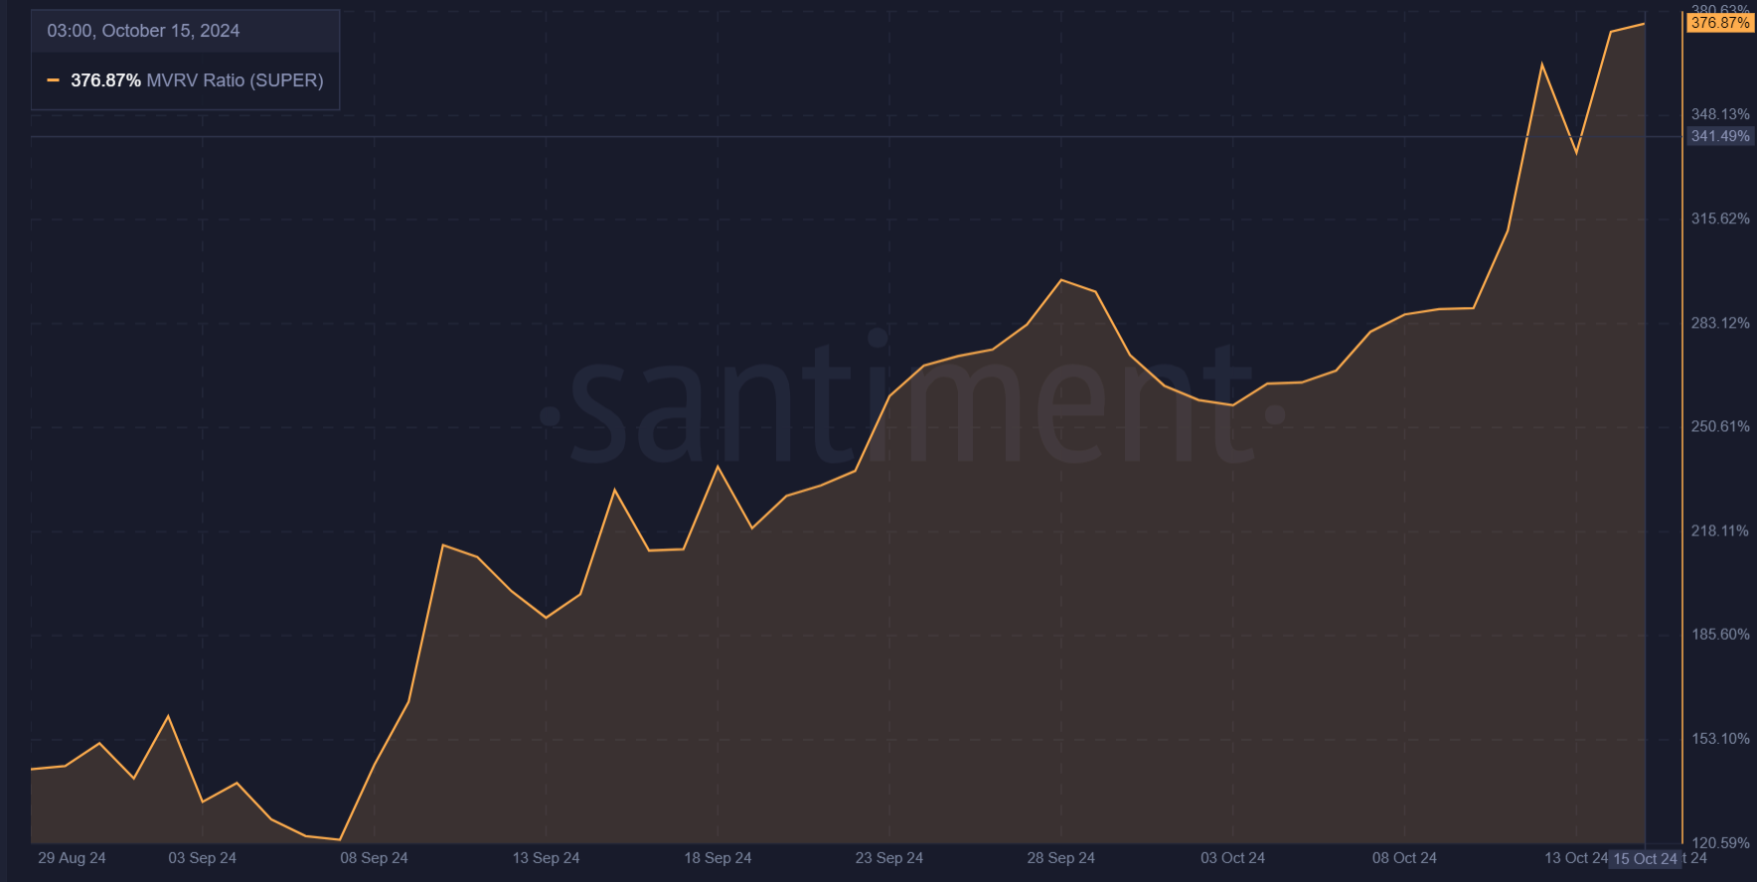The image size is (1757, 882).
Task: Pick the 23 Sep 24 axis date
Action: tap(889, 858)
